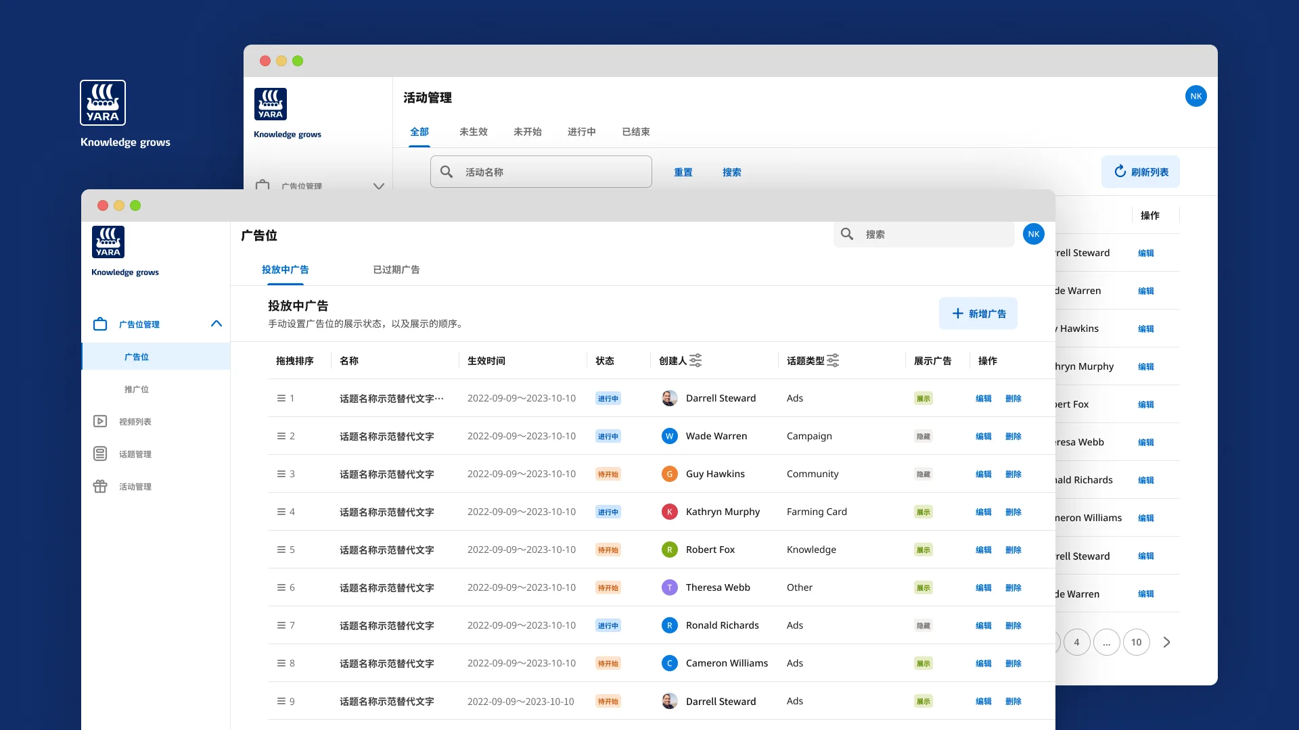1299x730 pixels.
Task: Click Darrell Steward's avatar photo in row 1
Action: (669, 398)
